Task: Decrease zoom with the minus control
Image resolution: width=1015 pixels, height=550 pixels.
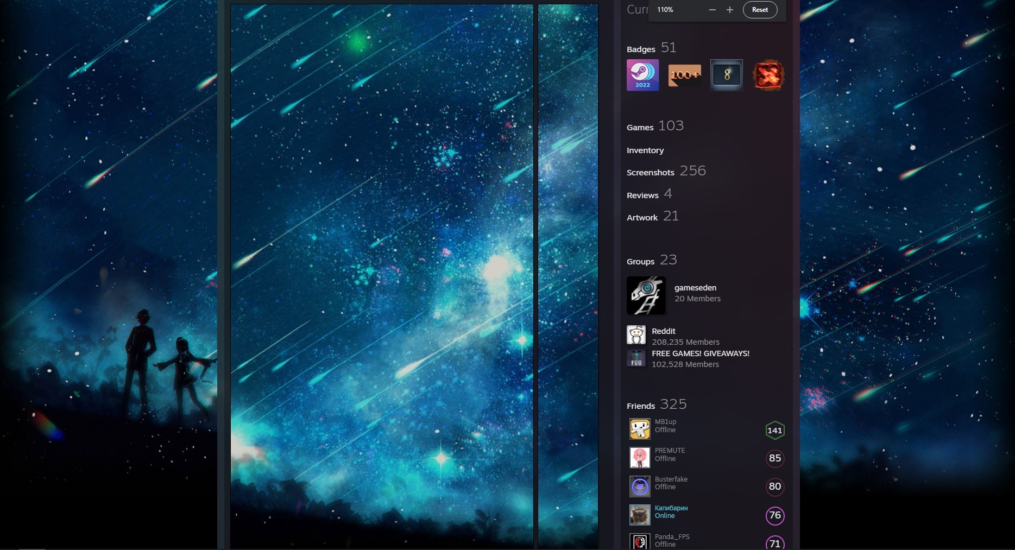Action: click(x=712, y=9)
